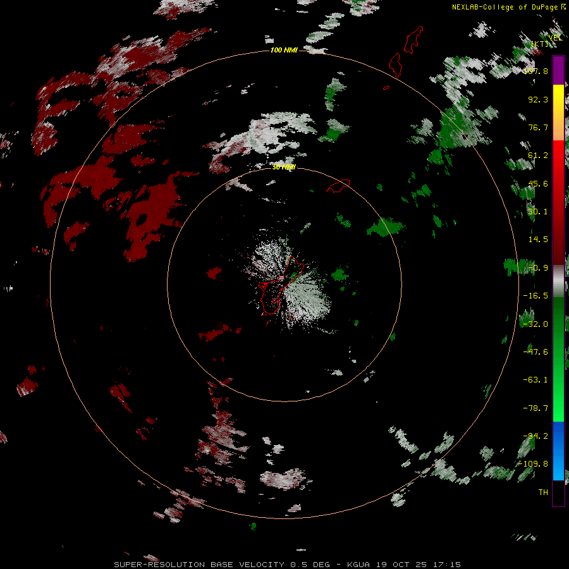Click the small red island outline on the 50 NMI ring
Image resolution: width=569 pixels, height=569 pixels.
[338, 186]
